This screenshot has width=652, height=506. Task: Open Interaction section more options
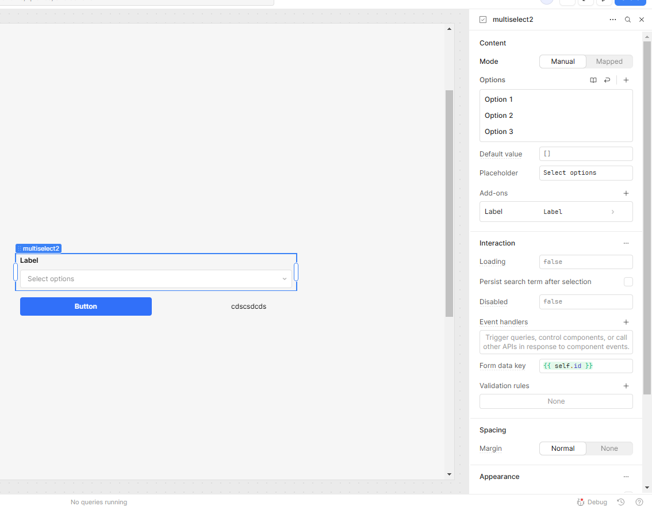626,243
